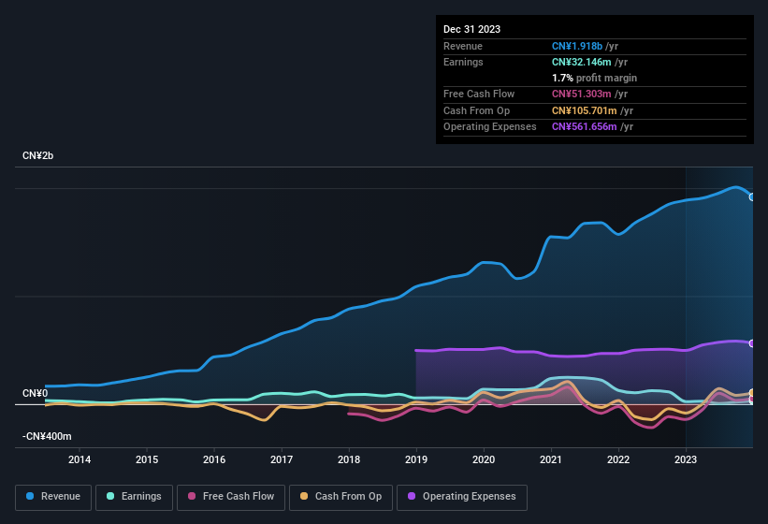Pick the 2020 year axis label
Image resolution: width=768 pixels, height=524 pixels.
484,459
